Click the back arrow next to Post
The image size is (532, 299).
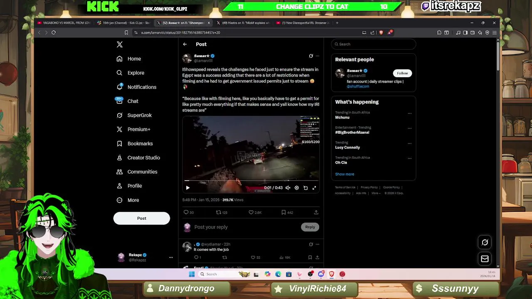(185, 44)
